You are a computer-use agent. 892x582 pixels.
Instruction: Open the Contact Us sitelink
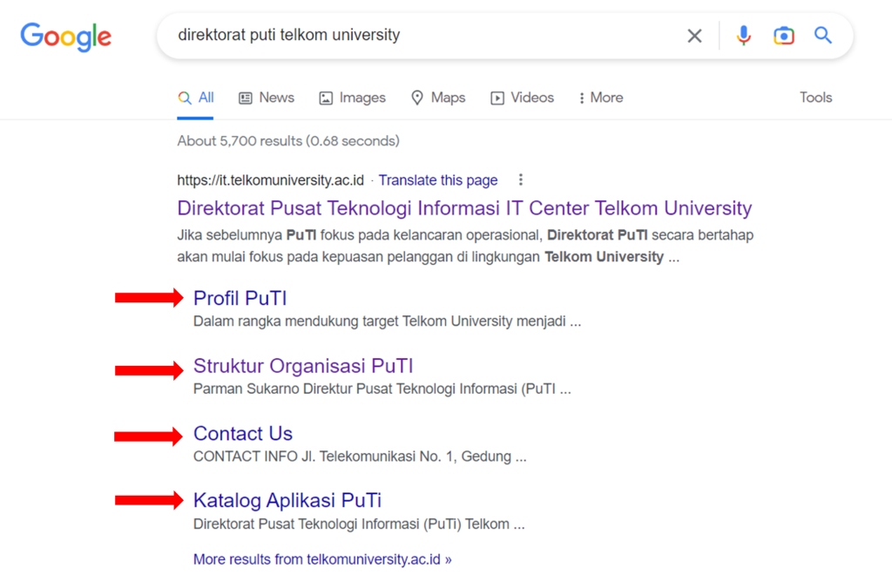click(x=243, y=434)
